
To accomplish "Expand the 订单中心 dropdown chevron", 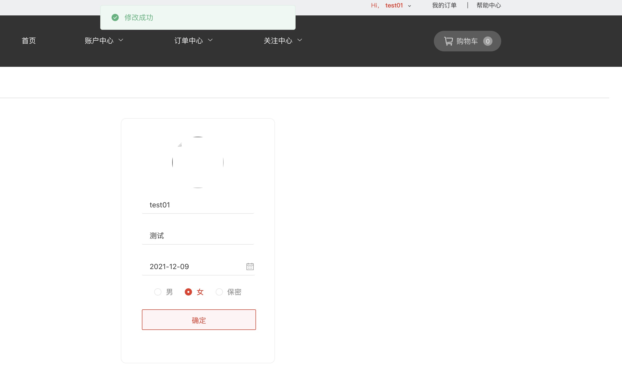I will click(210, 40).
